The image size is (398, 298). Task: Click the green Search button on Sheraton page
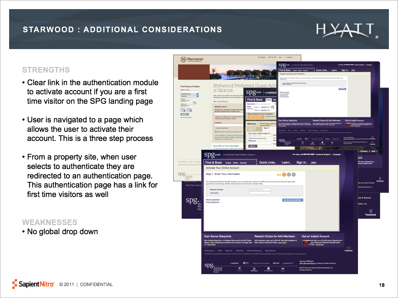click(x=184, y=114)
